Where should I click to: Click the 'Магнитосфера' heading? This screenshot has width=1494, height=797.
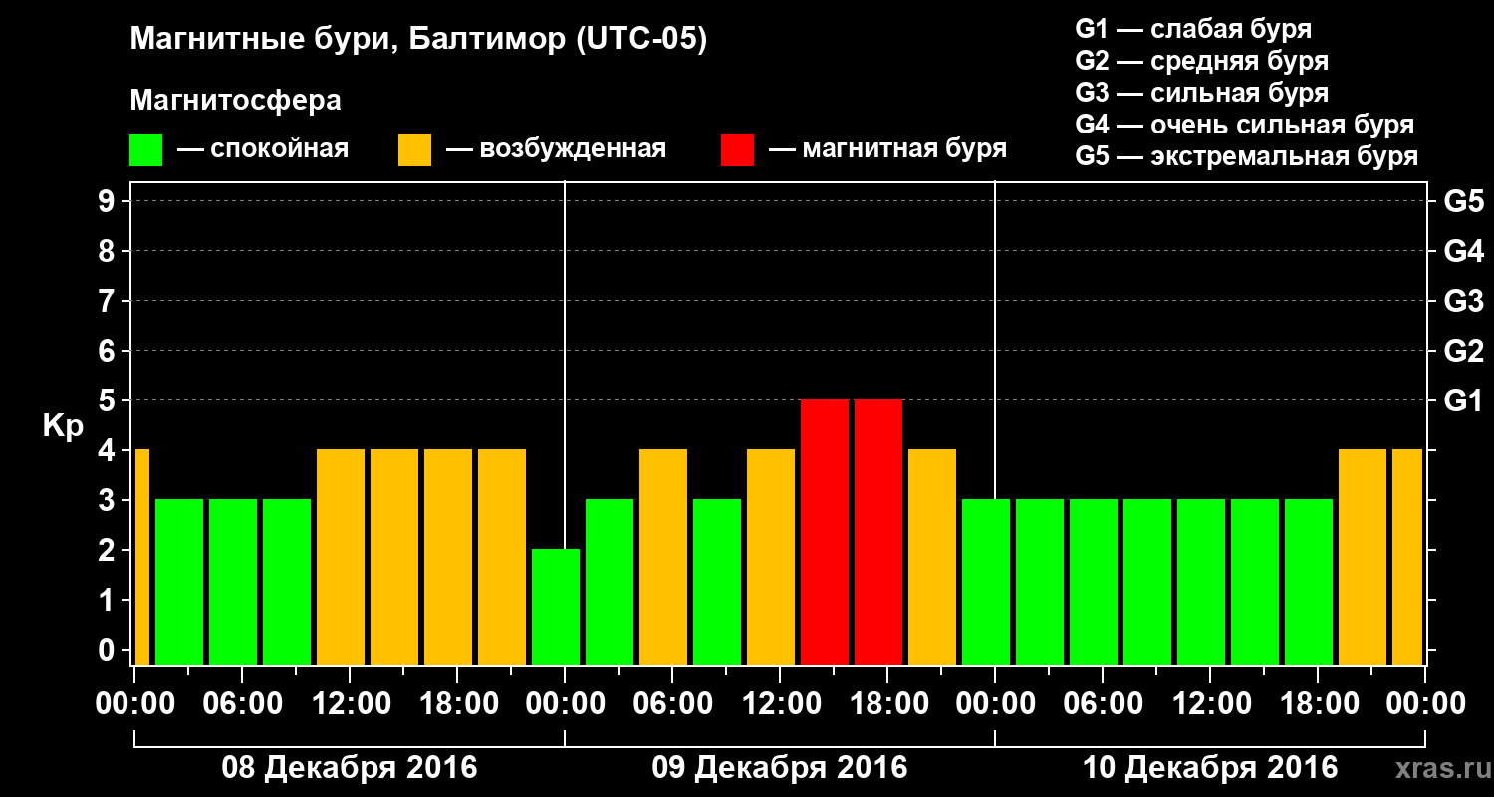(x=235, y=101)
